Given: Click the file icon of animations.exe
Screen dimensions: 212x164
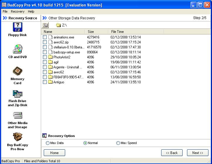Looking at the screenshot, I should pyautogui.click(x=50, y=37).
